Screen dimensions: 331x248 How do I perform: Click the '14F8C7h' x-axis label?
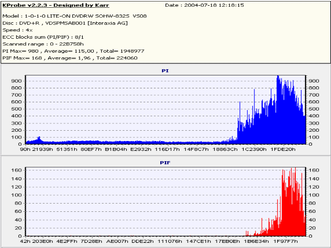[196, 149]
